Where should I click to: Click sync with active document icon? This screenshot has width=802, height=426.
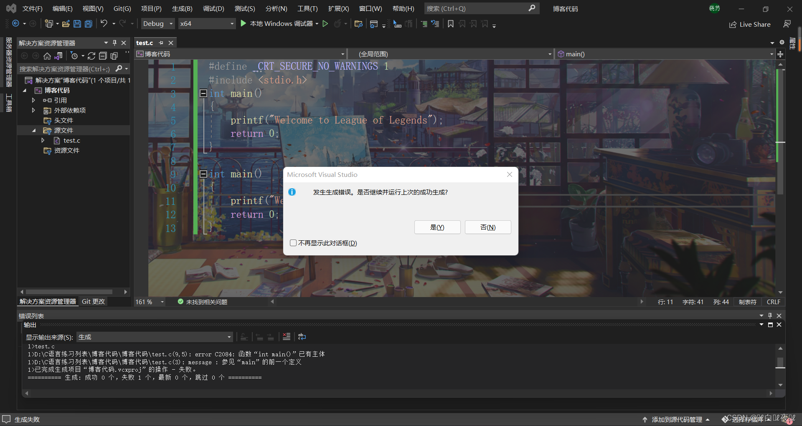(x=91, y=55)
